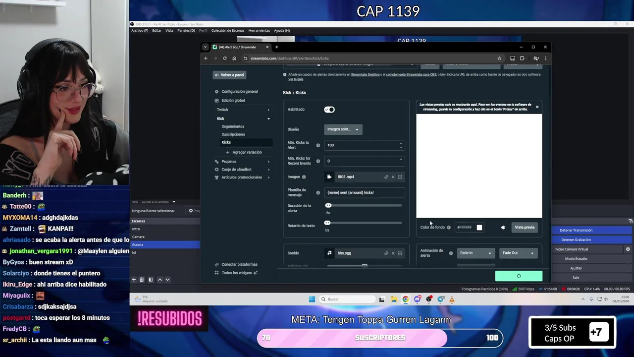This screenshot has width=634, height=357.
Task: Delete selected OBS scene with trash icon
Action: coord(142,280)
